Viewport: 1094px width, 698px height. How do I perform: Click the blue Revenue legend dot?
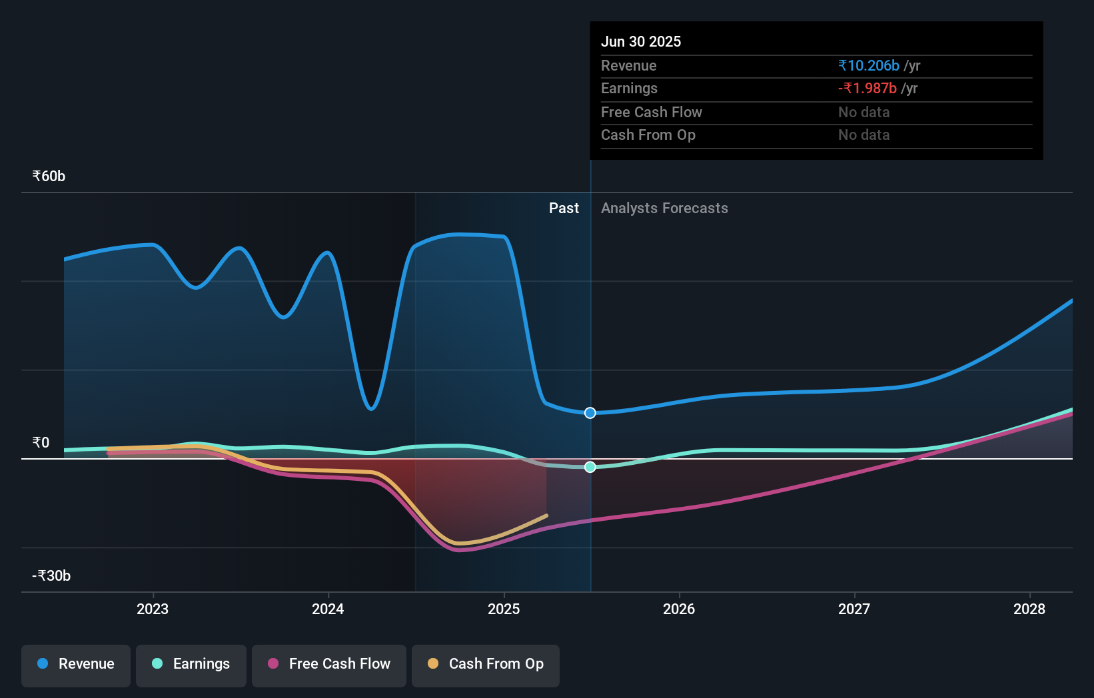[x=43, y=663]
